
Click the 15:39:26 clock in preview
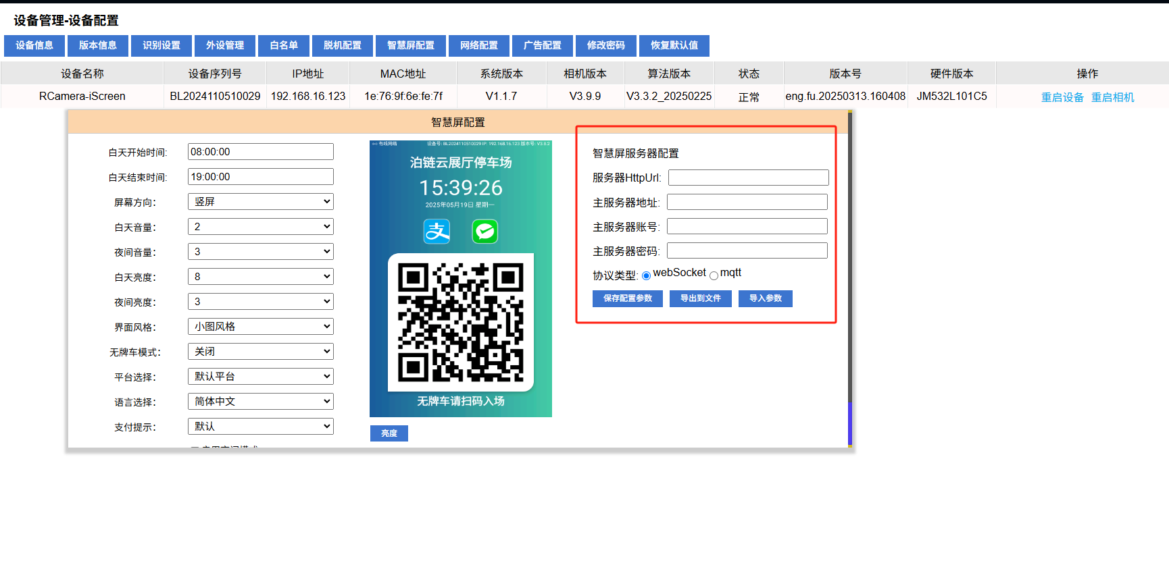tap(461, 188)
